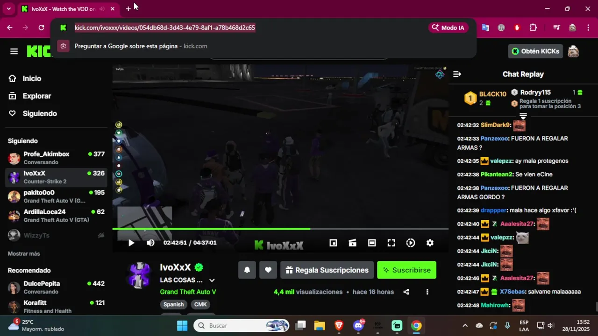
Task: Open Korafitt recommended channel
Action: point(56,307)
